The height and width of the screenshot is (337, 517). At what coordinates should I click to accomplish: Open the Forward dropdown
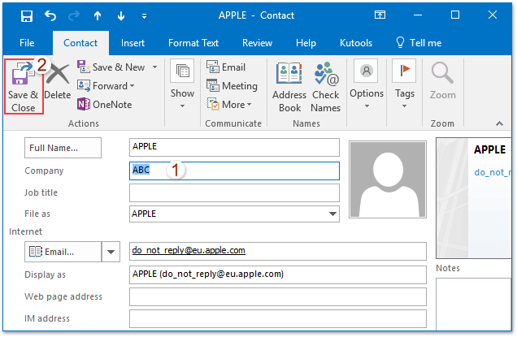click(106, 85)
